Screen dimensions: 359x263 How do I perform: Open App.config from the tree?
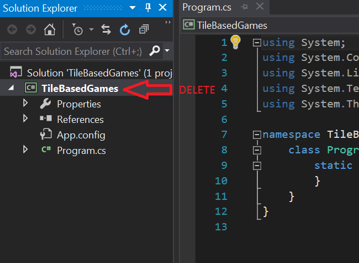pyautogui.click(x=81, y=135)
